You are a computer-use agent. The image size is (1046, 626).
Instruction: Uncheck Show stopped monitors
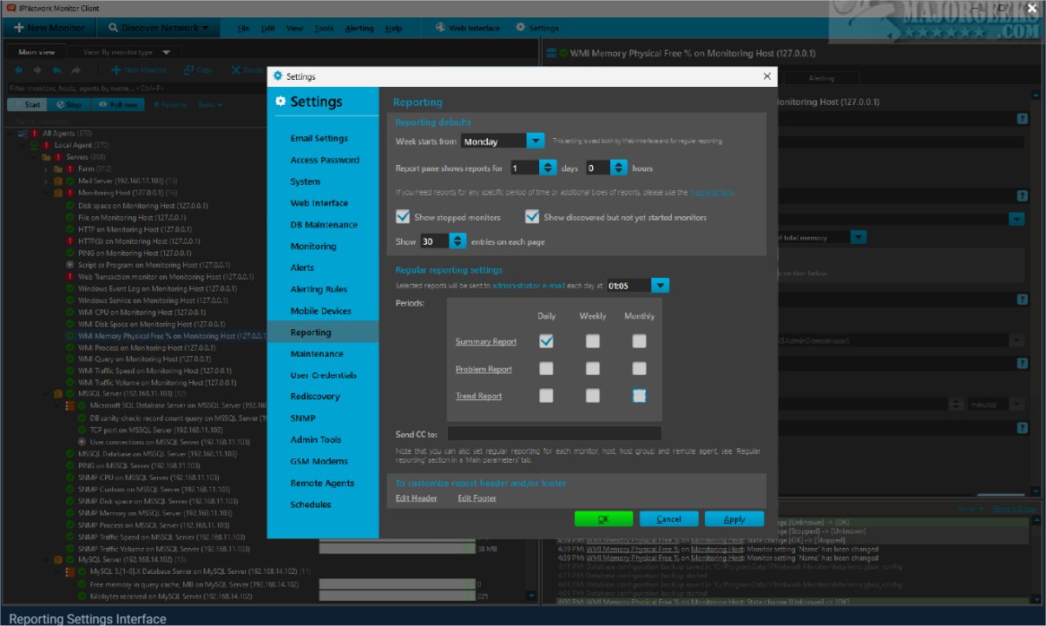[403, 217]
